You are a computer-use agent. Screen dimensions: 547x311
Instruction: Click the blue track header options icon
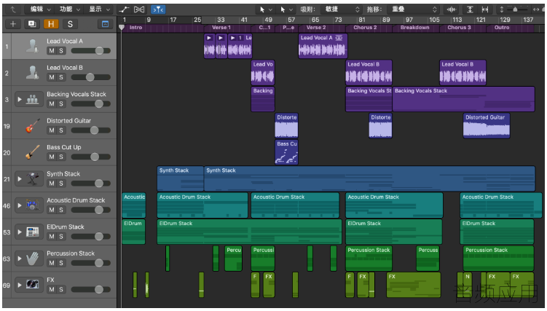pos(105,24)
